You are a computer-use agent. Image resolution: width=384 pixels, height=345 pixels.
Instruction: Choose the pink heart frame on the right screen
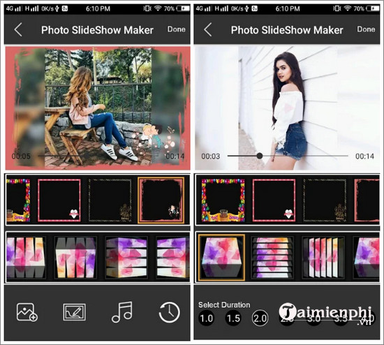[274, 200]
